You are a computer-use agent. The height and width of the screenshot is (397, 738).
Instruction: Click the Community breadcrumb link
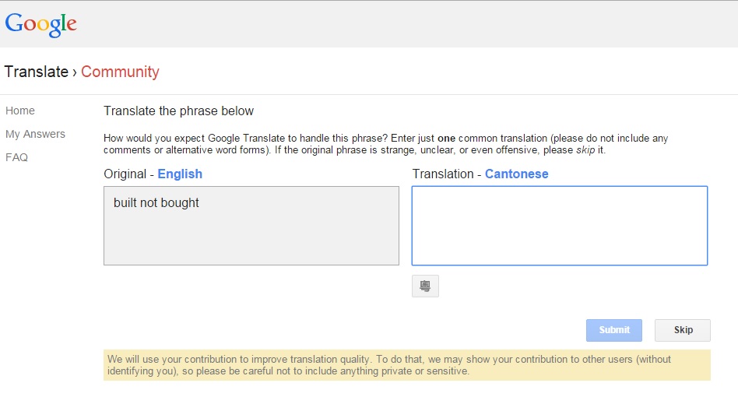click(x=120, y=72)
